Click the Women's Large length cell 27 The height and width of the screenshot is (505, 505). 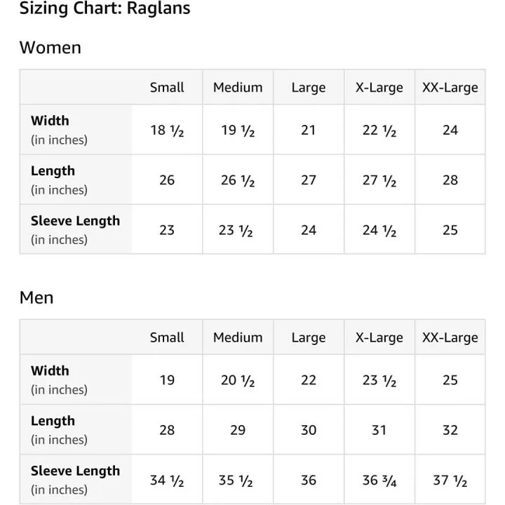click(309, 180)
